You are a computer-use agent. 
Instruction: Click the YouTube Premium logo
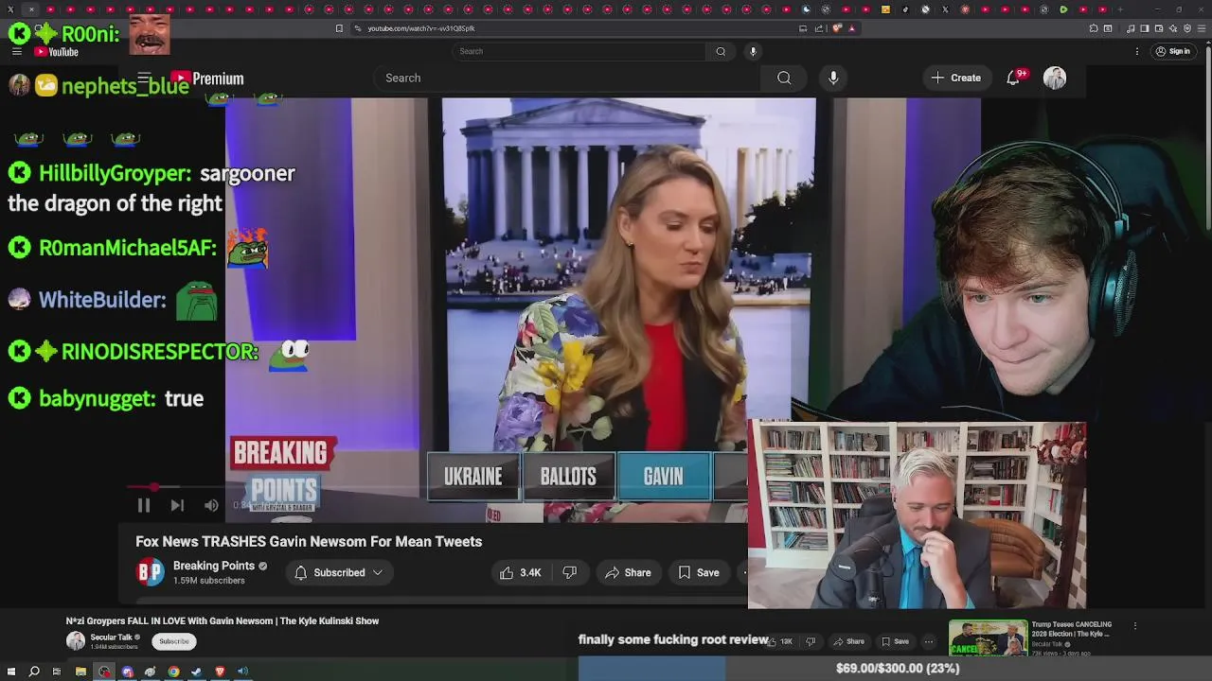(x=207, y=79)
